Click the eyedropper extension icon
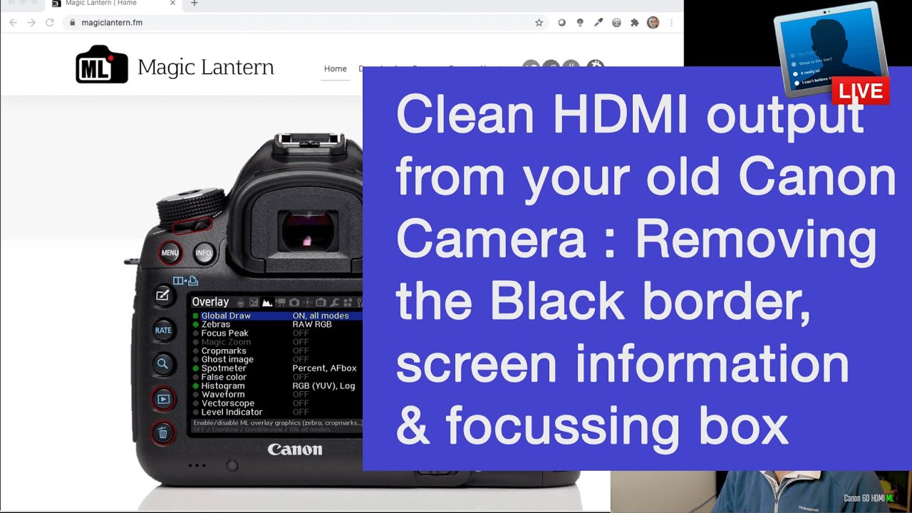The height and width of the screenshot is (513, 912). coord(598,23)
